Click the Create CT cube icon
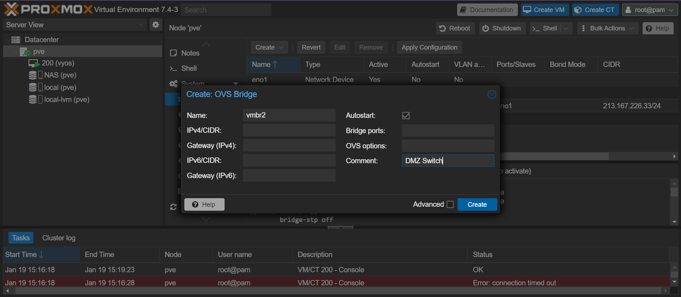 tap(578, 10)
